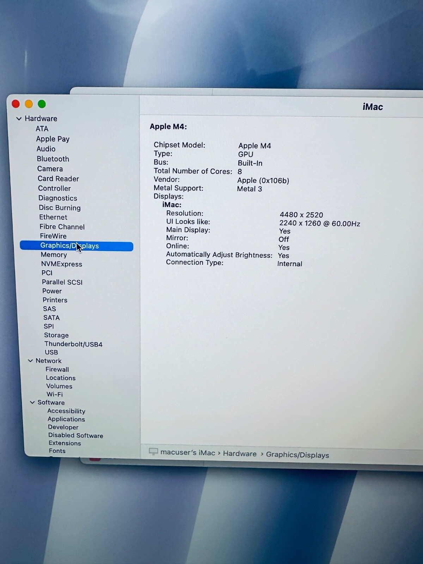This screenshot has width=423, height=564.
Task: Click macuser's iMac in the path bar
Action: click(x=188, y=453)
